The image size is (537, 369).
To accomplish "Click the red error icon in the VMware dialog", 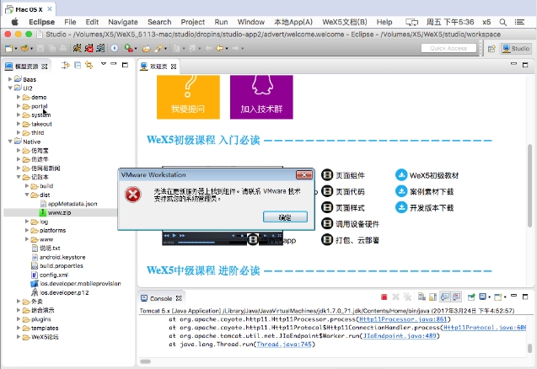I will pyautogui.click(x=132, y=195).
